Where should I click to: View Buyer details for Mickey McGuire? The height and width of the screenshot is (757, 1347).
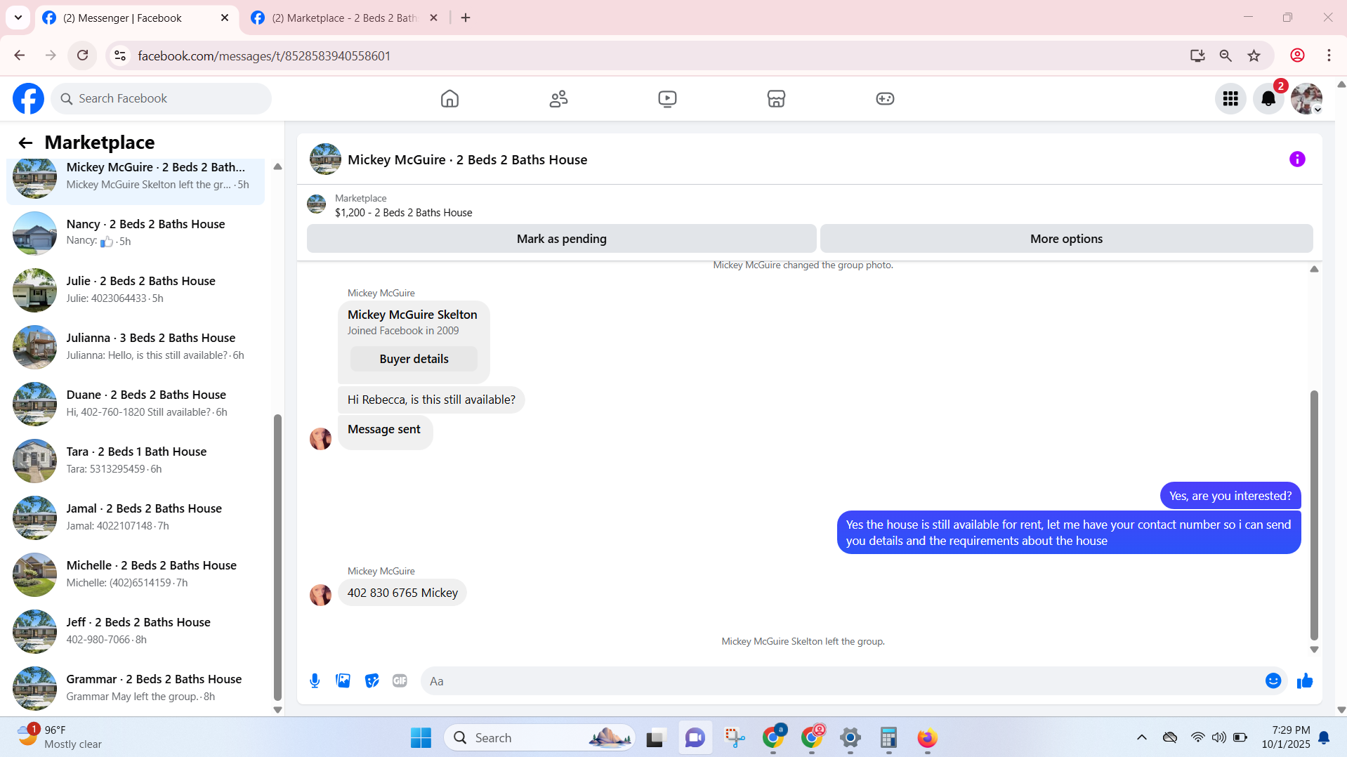point(414,359)
